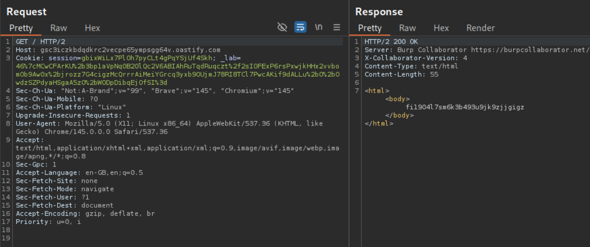Toggle the blue line wrap icon
The image size is (590, 247).
click(x=300, y=28)
